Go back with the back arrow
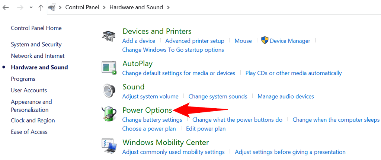 point(6,7)
